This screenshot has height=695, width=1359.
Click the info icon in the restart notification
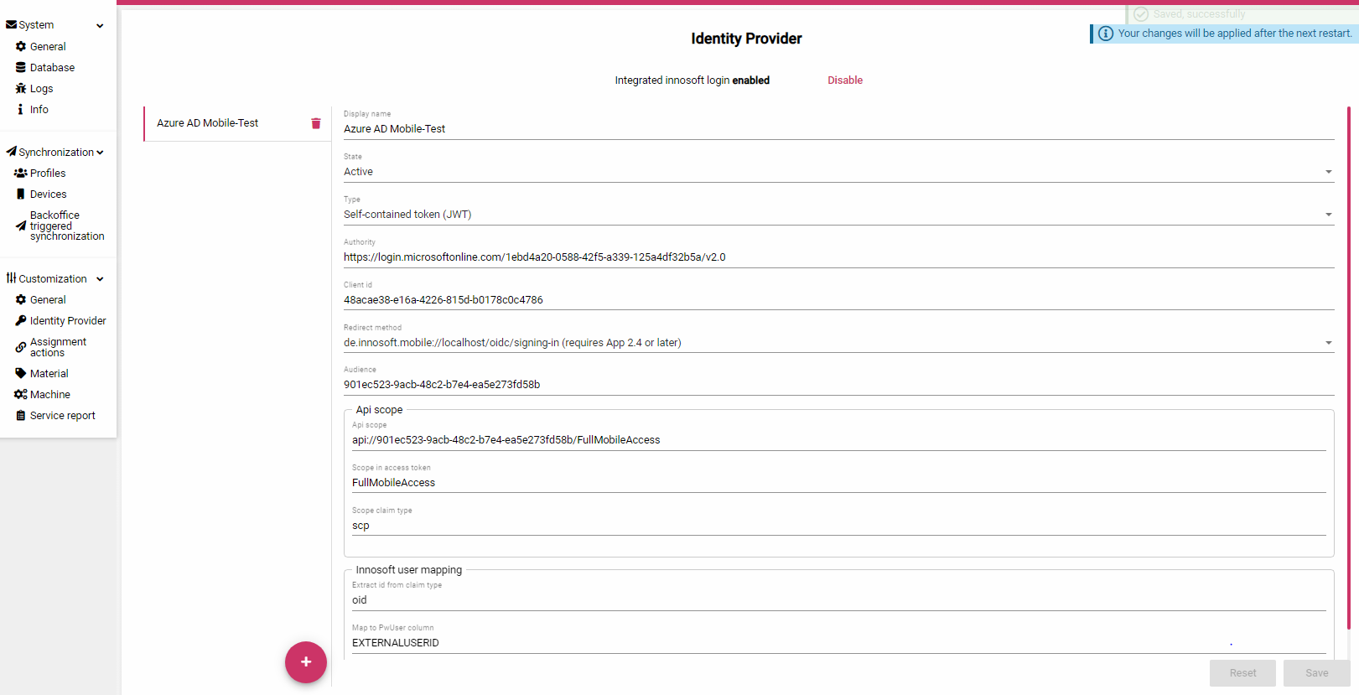coord(1106,34)
